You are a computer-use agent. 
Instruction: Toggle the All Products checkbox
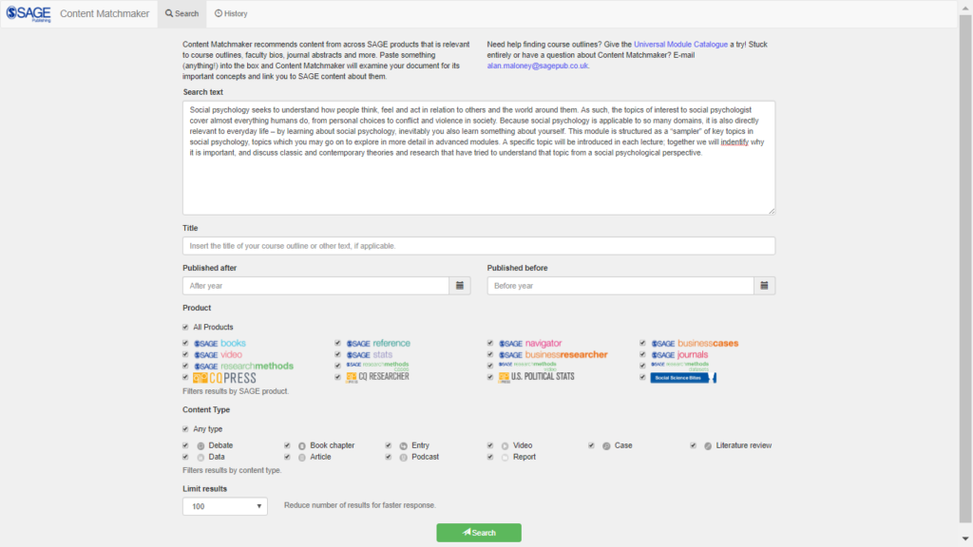coord(185,328)
